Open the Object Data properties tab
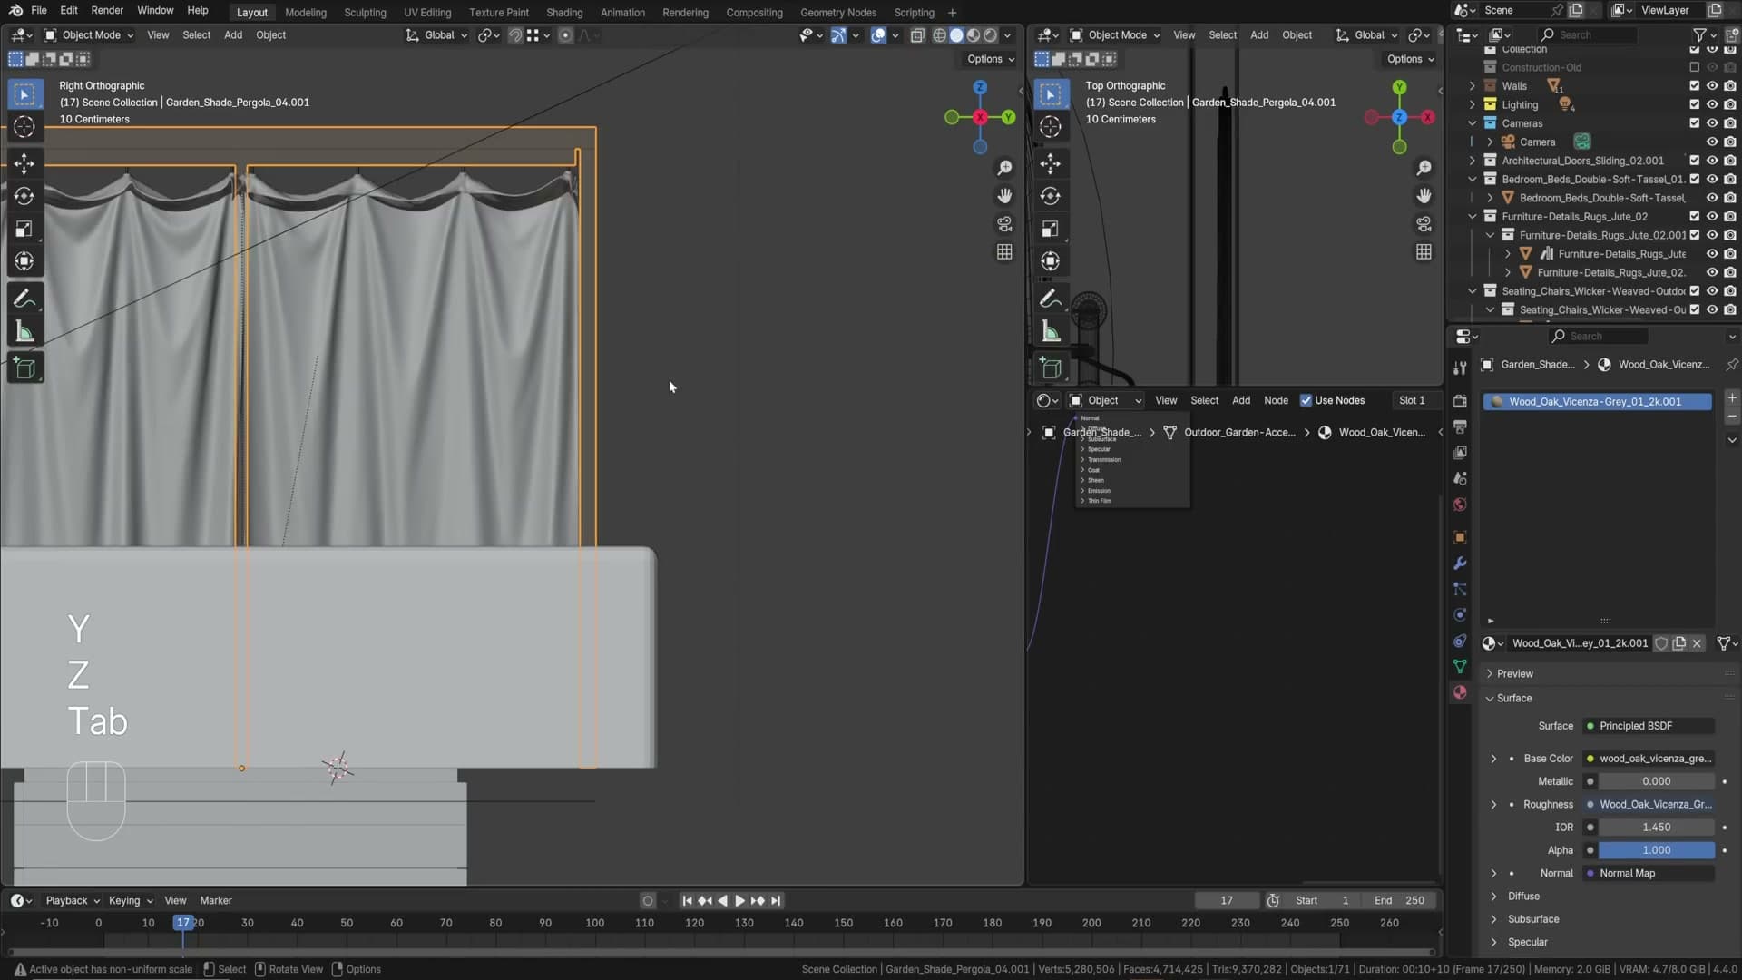 [x=1460, y=667]
